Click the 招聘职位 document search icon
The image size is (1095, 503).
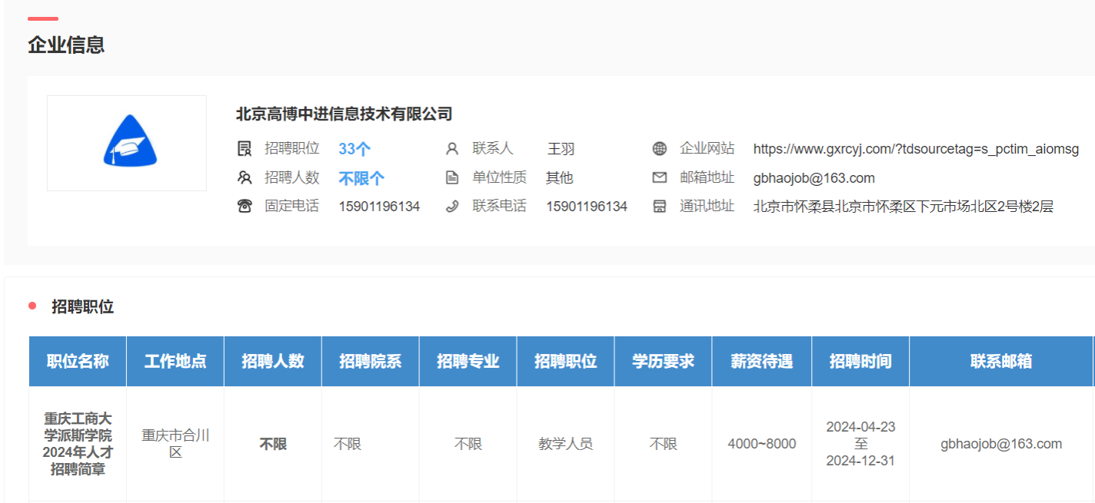tap(245, 149)
